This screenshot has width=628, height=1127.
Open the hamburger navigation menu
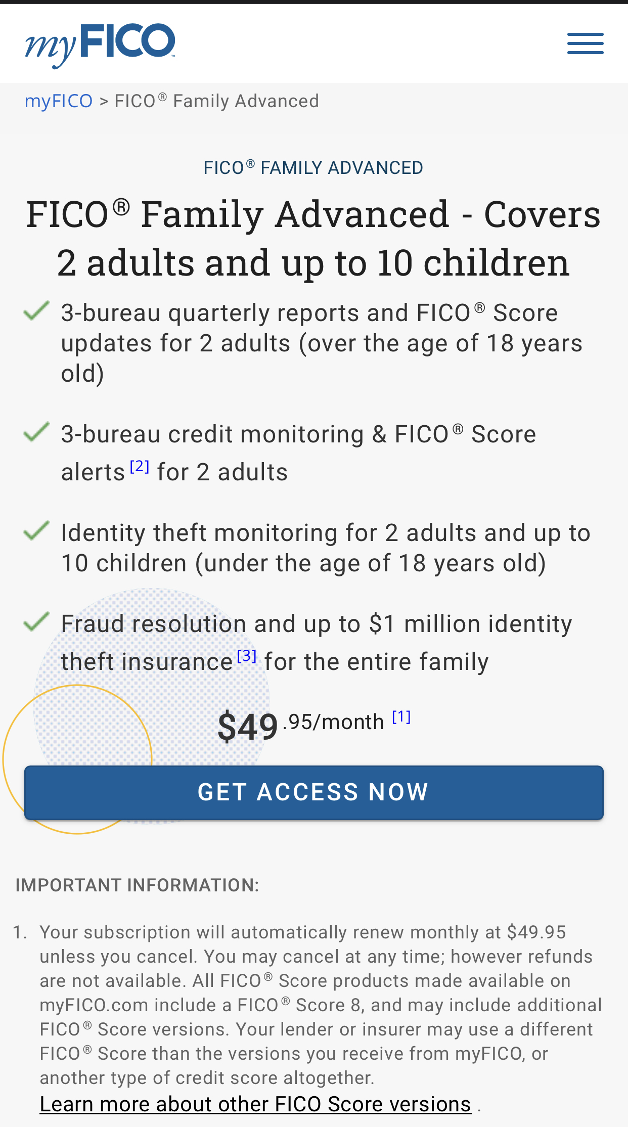tap(585, 43)
